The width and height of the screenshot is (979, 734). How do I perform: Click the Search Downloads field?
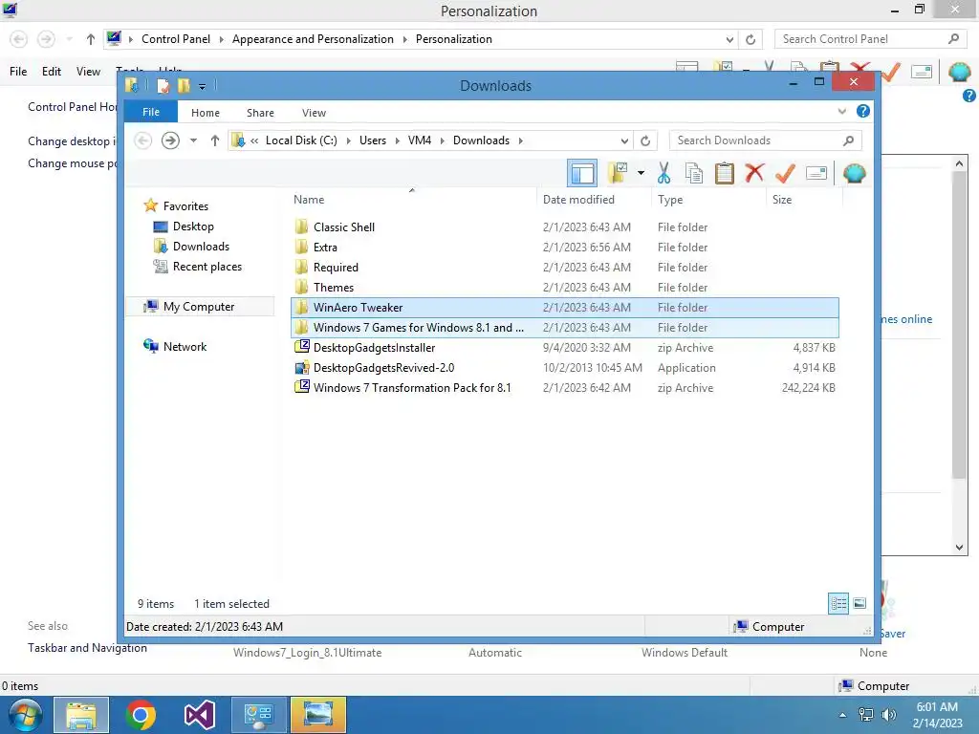(x=765, y=140)
